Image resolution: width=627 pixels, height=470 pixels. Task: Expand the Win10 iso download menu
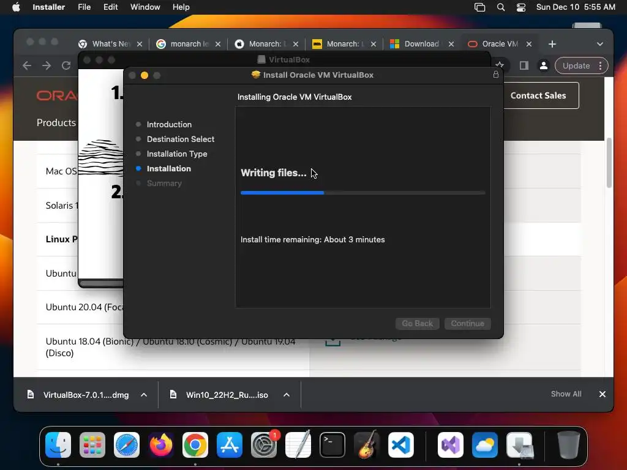tap(287, 395)
